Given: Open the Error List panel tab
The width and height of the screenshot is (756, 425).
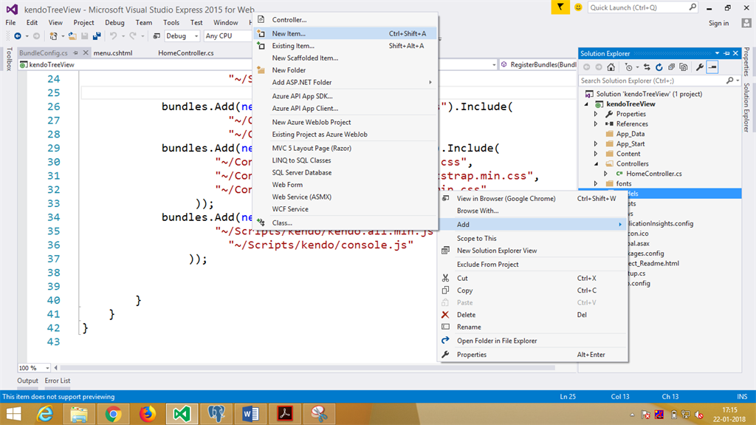Looking at the screenshot, I should tap(58, 381).
